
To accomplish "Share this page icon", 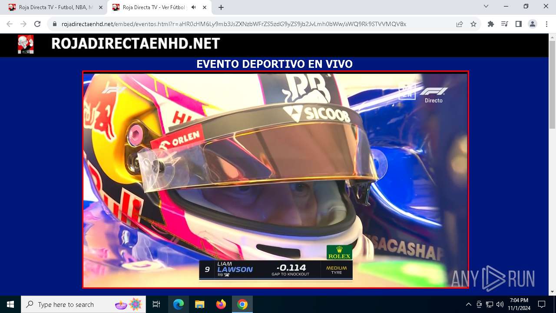I will [x=460, y=24].
